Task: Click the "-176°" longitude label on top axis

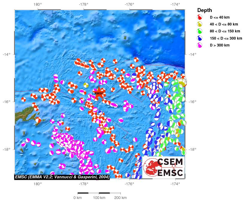Action: (129, 4)
